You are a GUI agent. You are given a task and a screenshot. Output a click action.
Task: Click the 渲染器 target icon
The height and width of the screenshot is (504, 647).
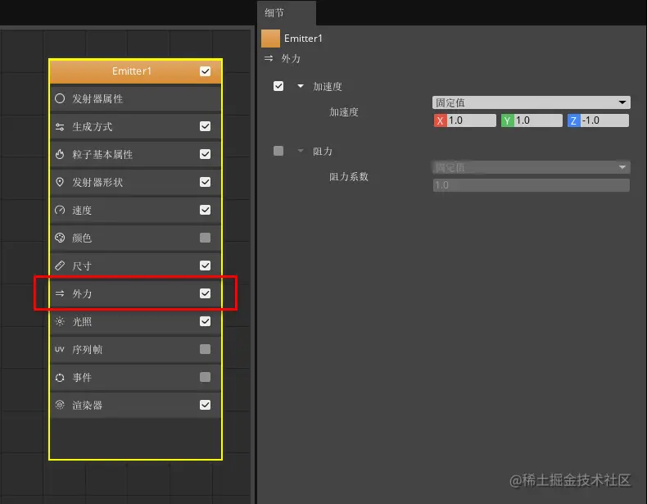coord(60,405)
